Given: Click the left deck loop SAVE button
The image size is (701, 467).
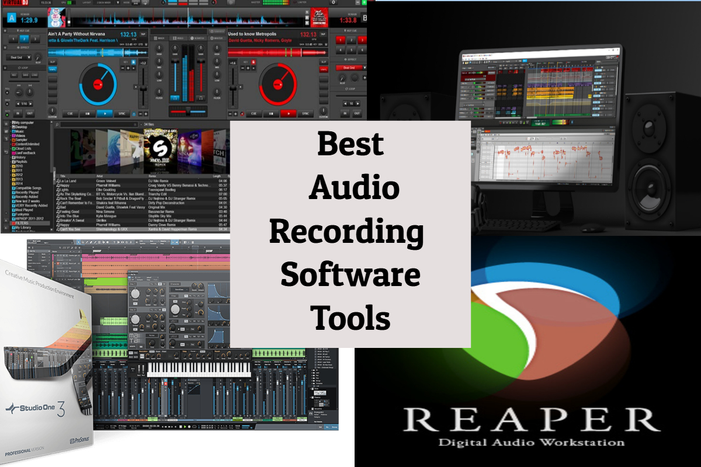Looking at the screenshot, I should [x=25, y=75].
